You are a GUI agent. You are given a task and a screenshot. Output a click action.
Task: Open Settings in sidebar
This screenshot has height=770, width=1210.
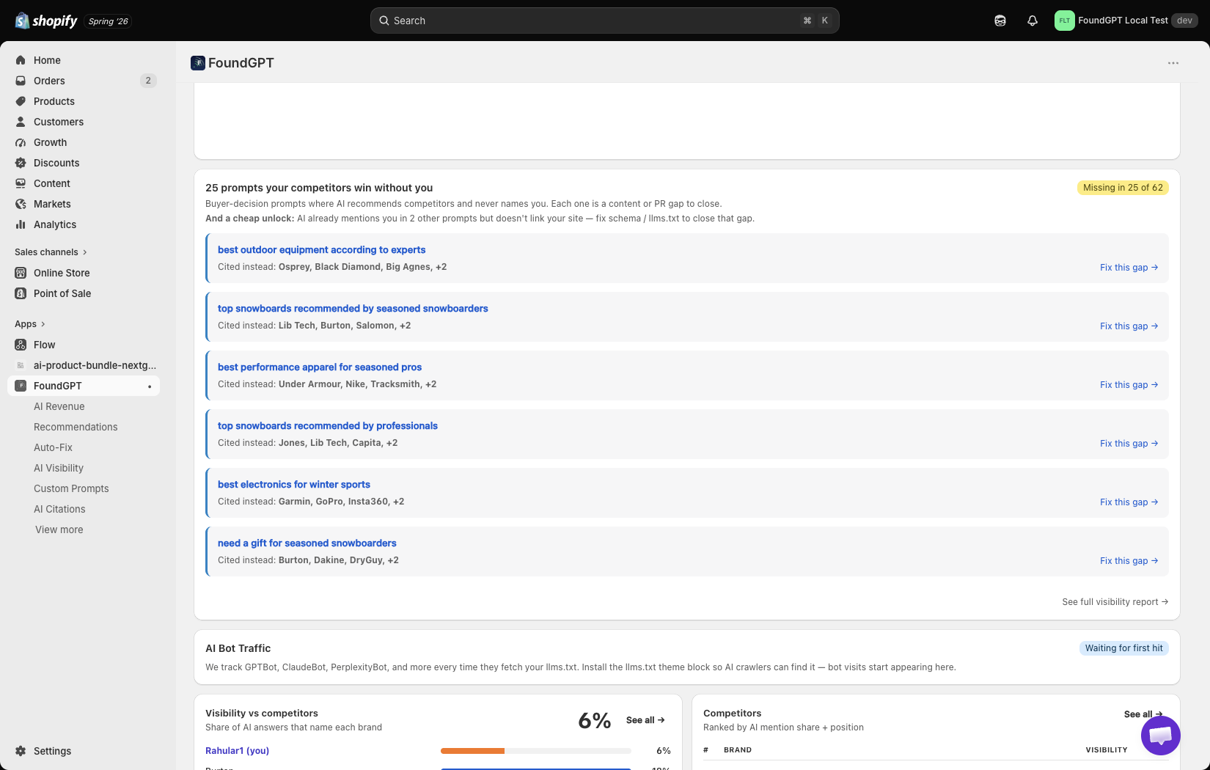[84, 751]
